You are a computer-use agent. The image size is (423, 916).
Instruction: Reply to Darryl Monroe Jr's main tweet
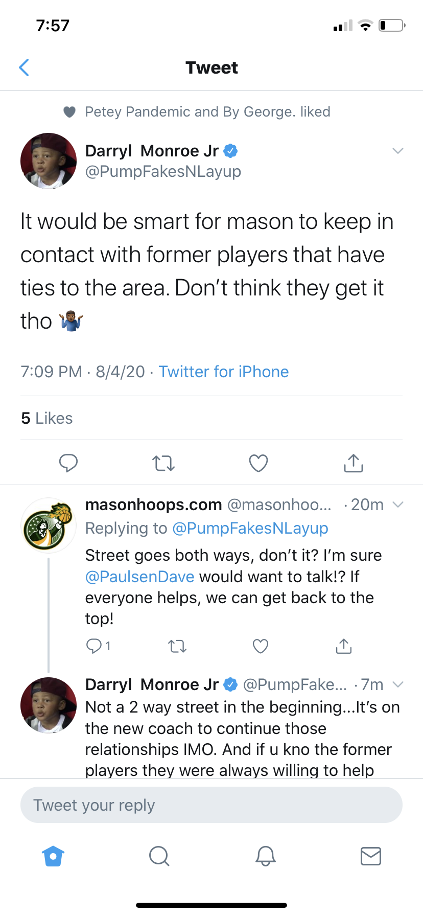[x=68, y=463]
